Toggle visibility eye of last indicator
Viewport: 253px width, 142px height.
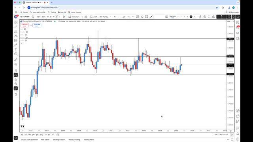click(26, 41)
